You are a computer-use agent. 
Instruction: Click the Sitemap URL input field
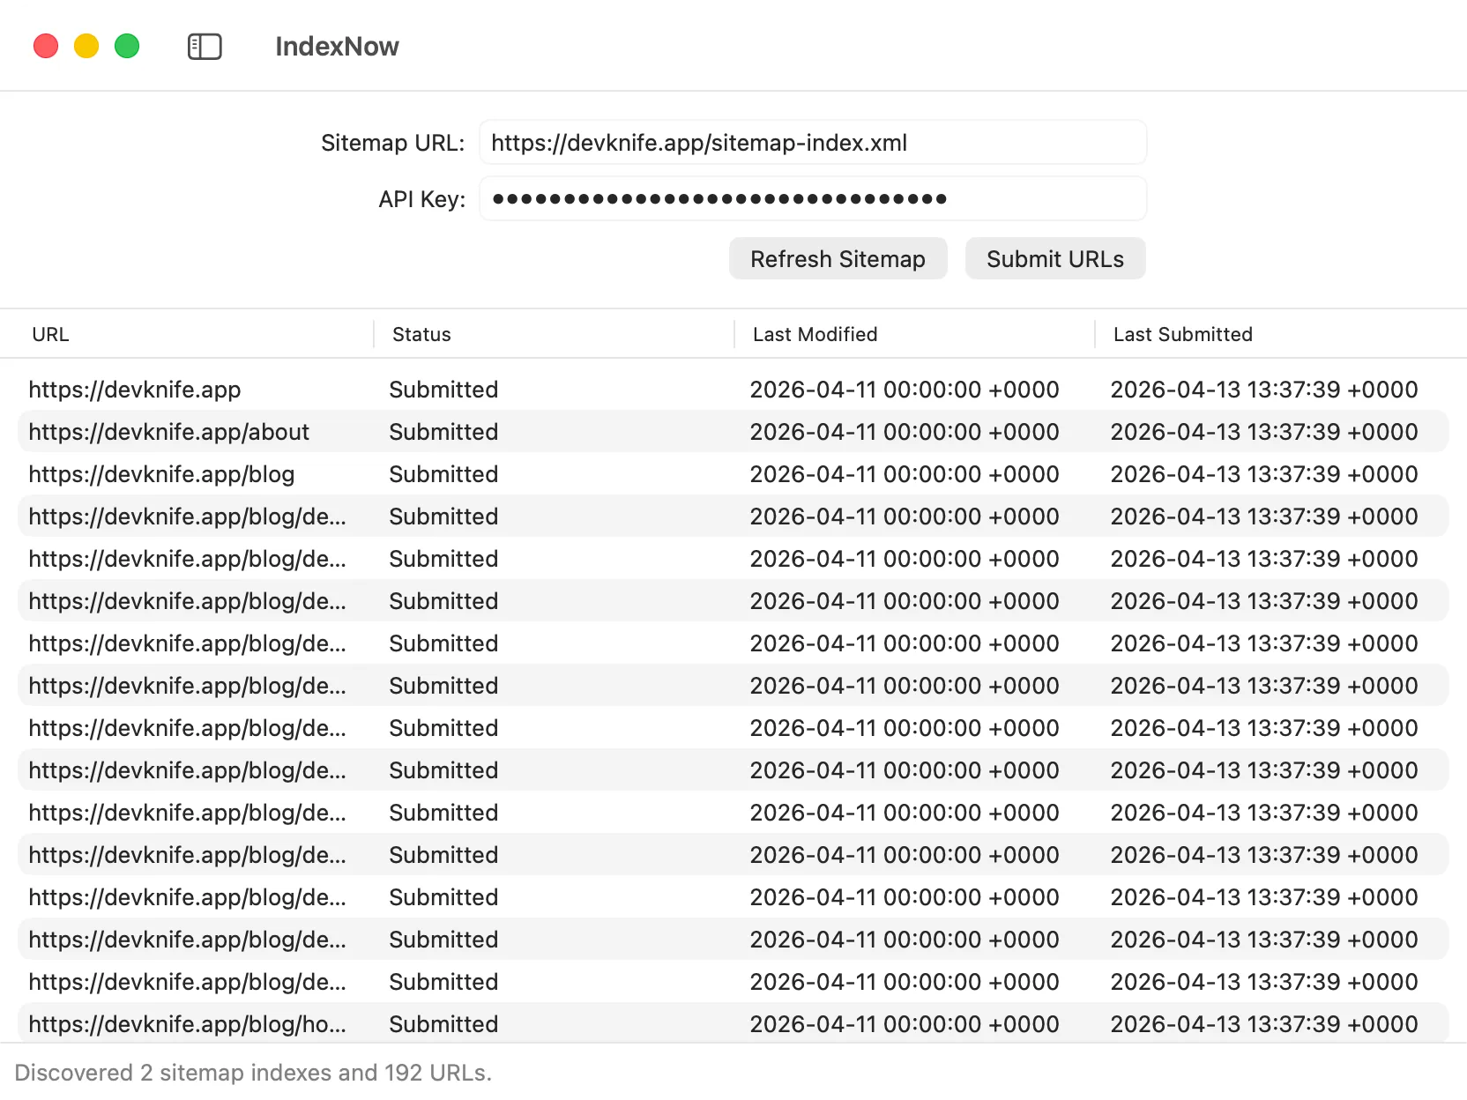[811, 142]
